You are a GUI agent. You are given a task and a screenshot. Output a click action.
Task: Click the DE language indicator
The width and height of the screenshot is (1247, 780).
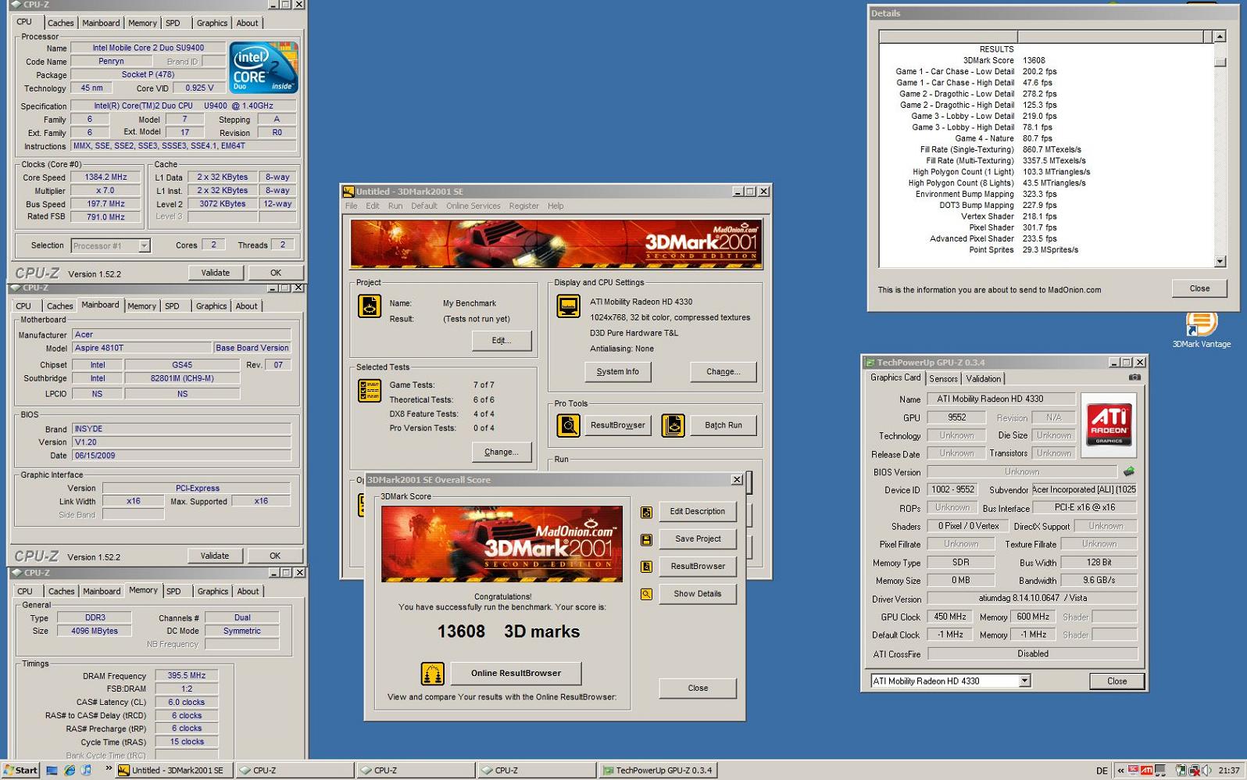click(1102, 771)
